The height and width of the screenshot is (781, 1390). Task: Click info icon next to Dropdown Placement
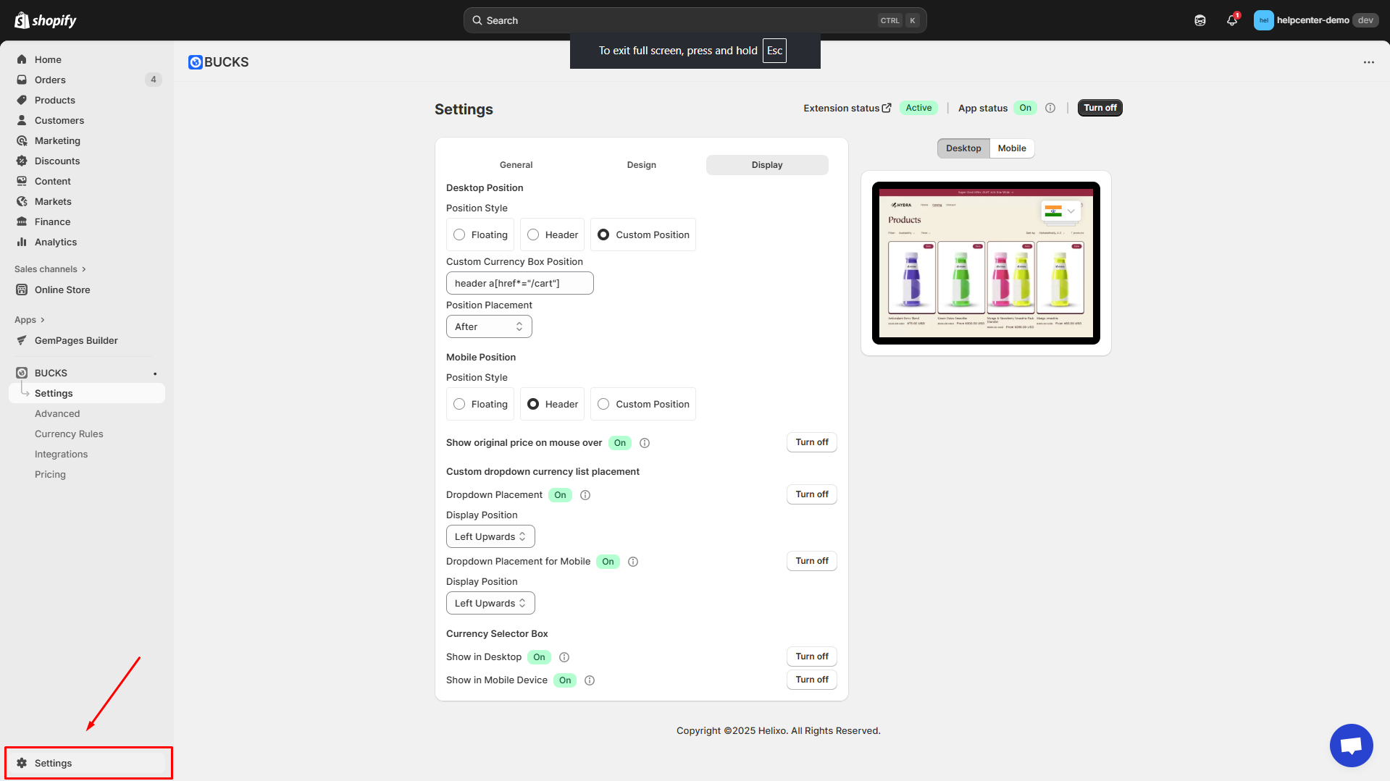pos(585,495)
